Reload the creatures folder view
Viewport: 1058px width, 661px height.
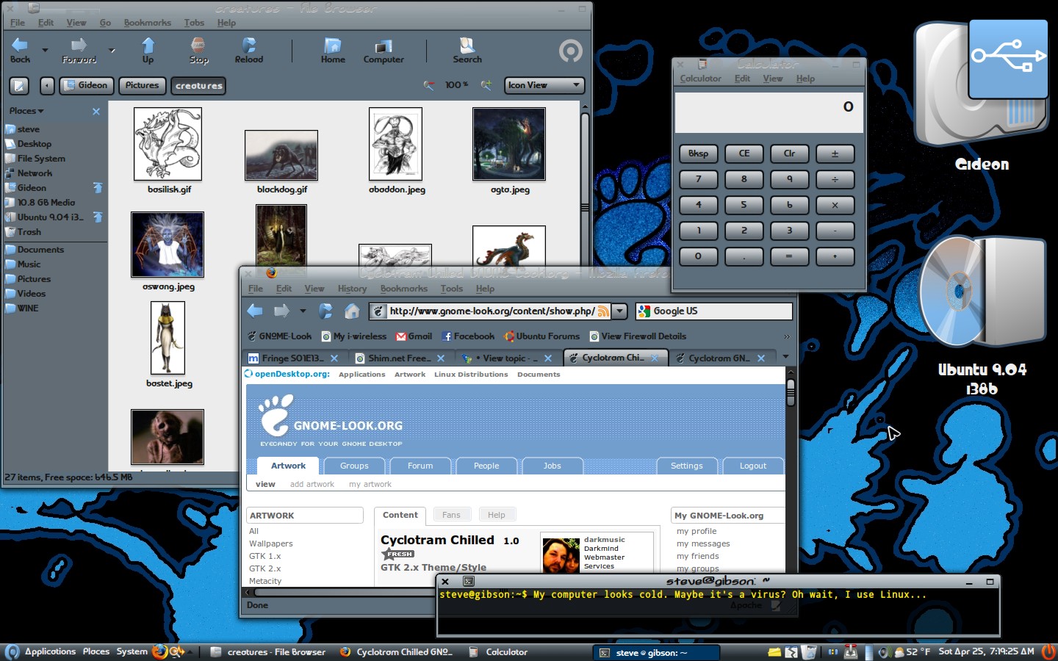249,50
